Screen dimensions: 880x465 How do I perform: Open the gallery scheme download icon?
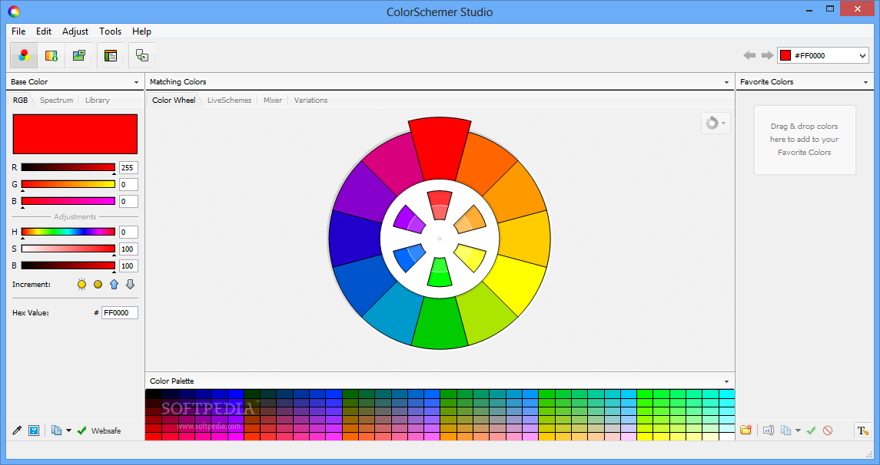pyautogui.click(x=51, y=55)
